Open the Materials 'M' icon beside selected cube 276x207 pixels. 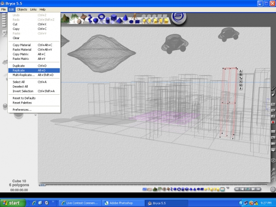click(241, 85)
